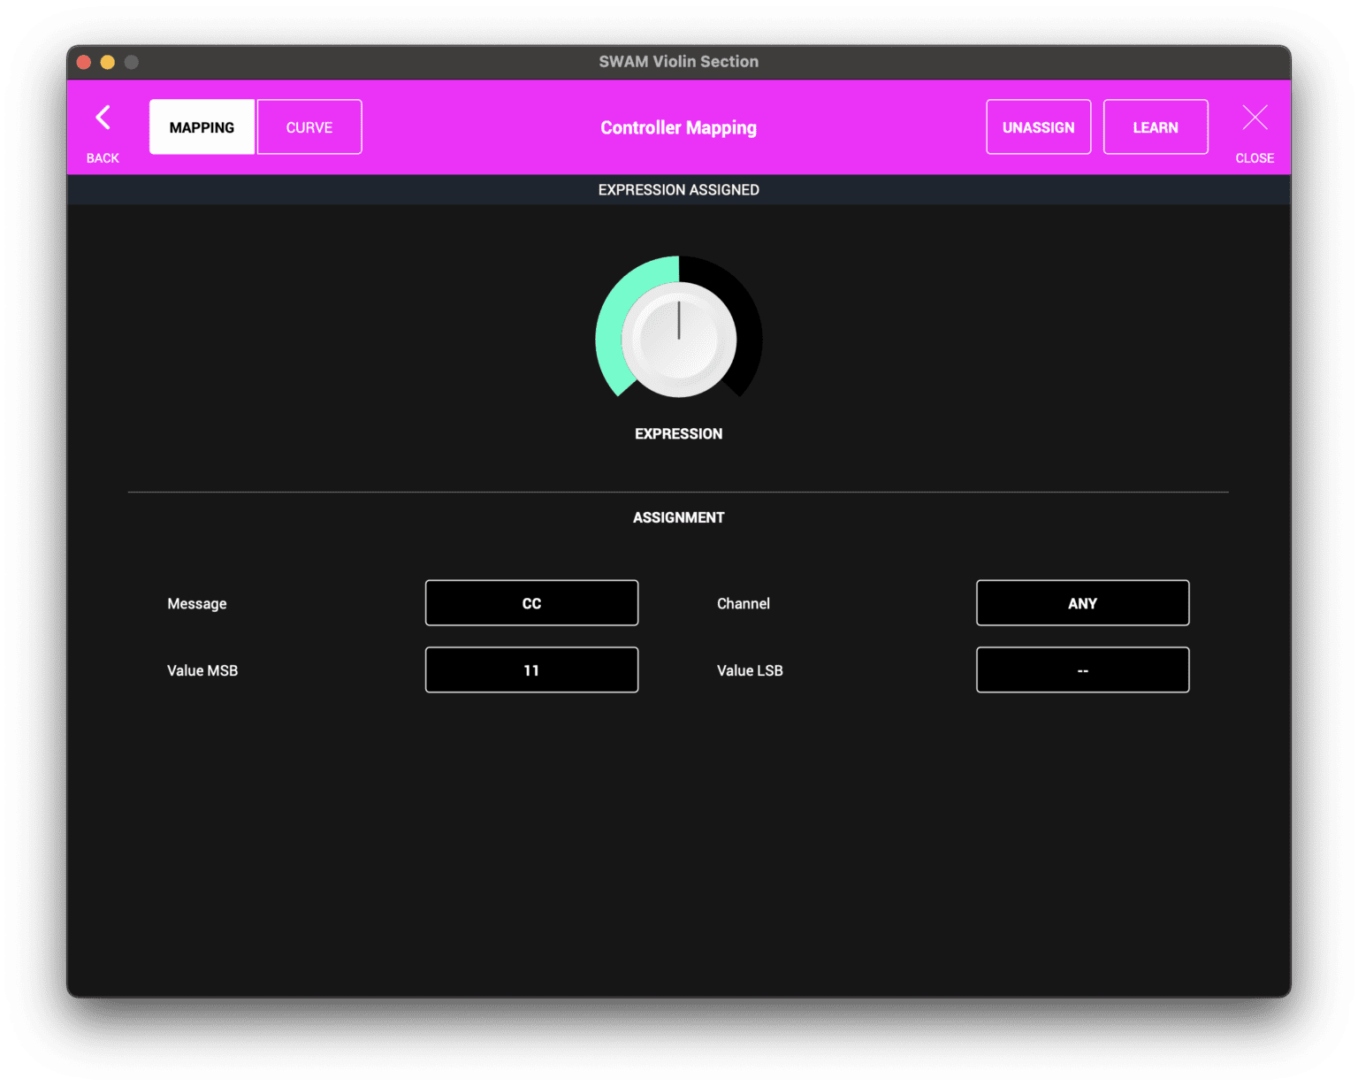Screen dimensions: 1358x1086
Task: Adjust the Expression knob
Action: pos(678,338)
